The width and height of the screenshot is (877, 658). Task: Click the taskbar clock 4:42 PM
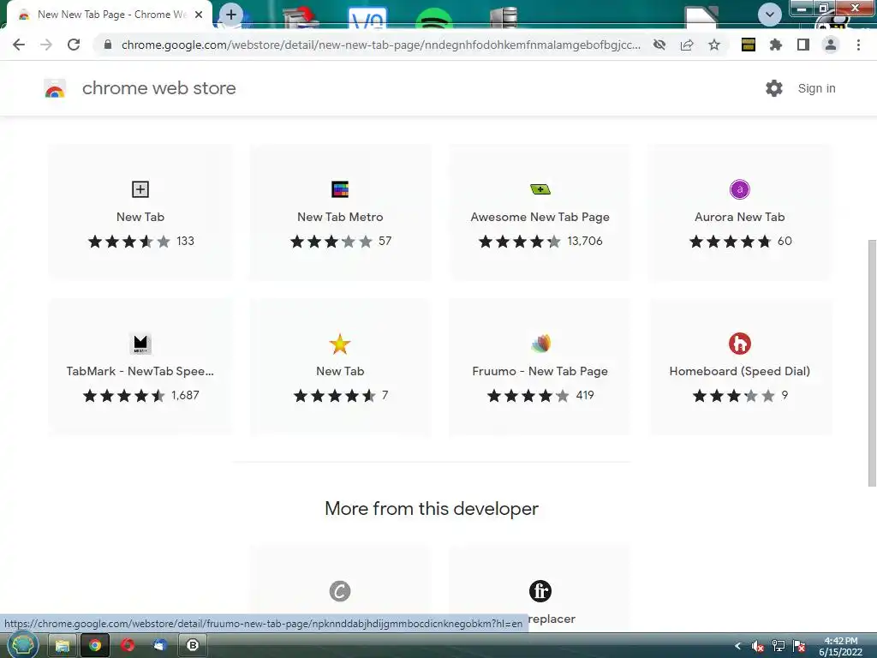841,646
